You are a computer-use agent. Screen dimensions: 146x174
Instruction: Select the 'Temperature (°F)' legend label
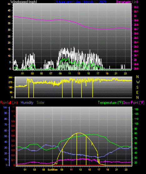pos(110,103)
